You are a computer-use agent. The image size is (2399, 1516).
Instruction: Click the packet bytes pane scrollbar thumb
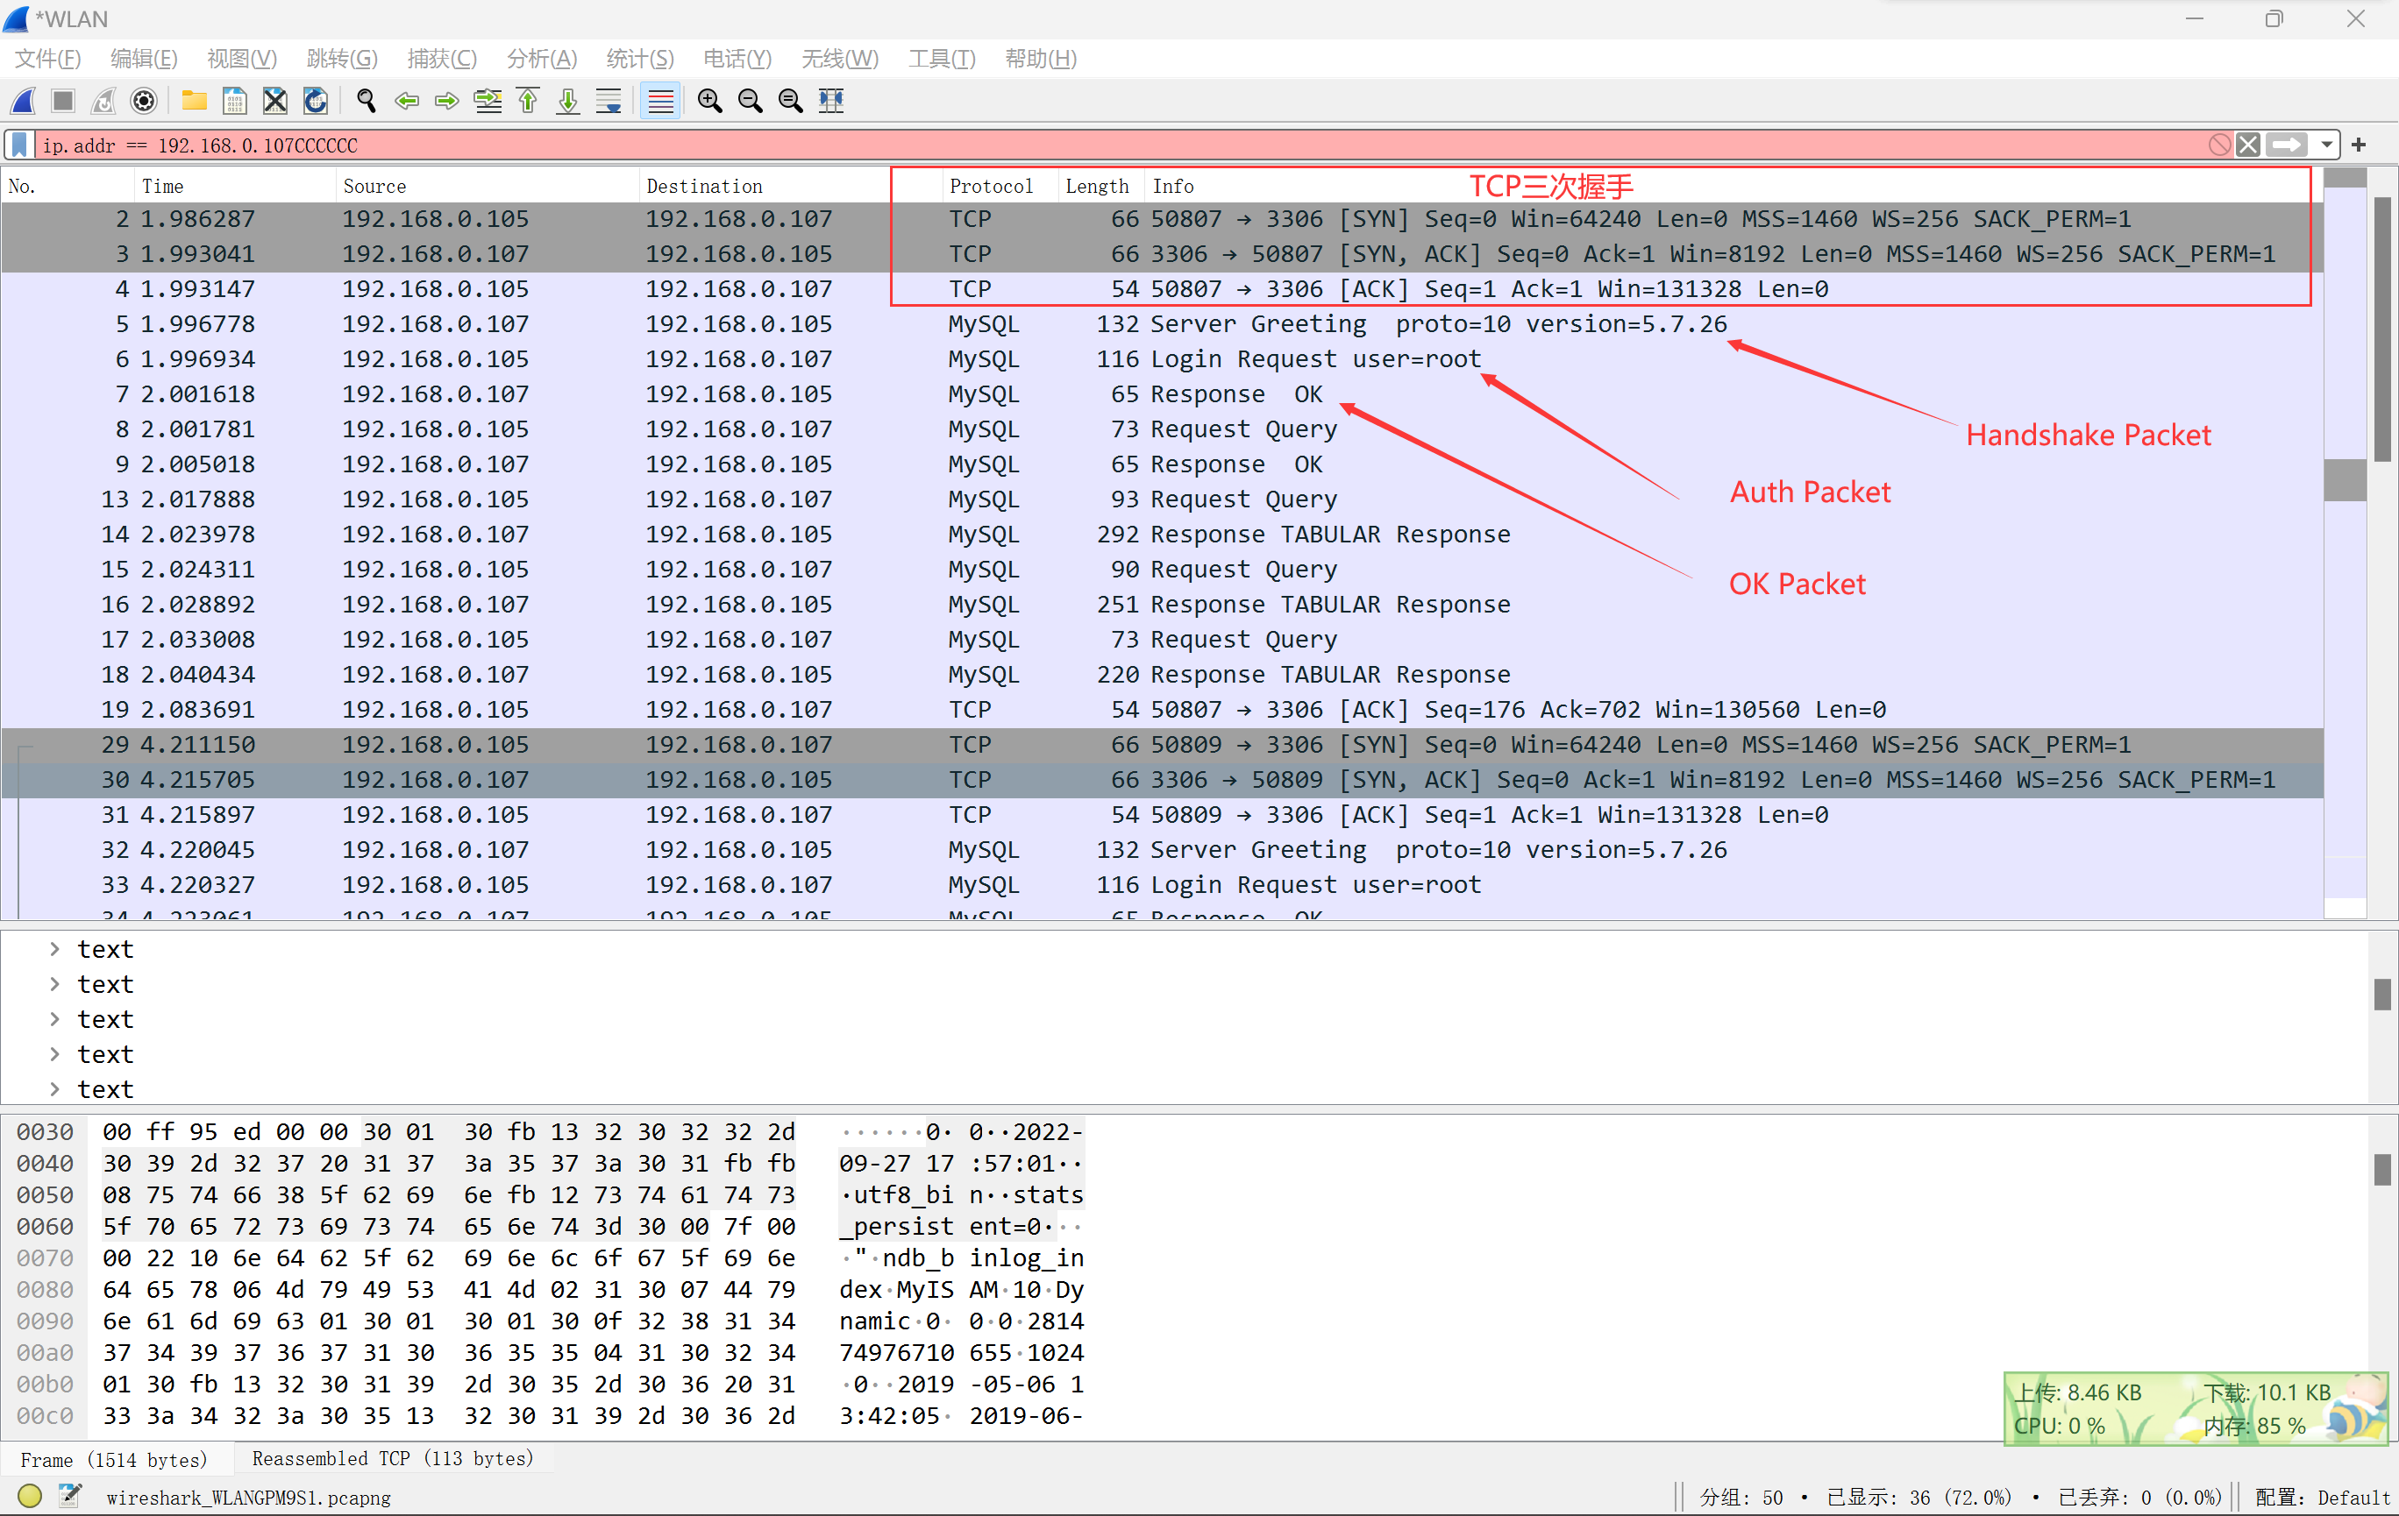pos(2382,1170)
